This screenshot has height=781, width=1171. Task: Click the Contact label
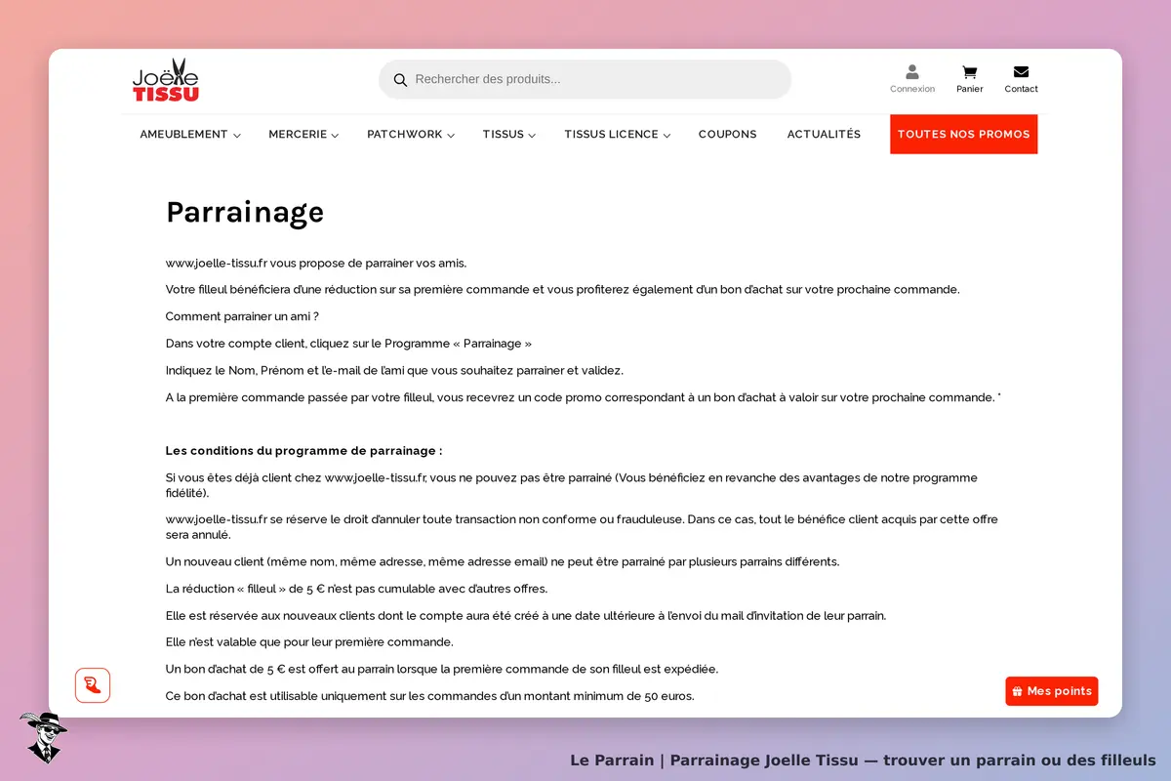1022,89
